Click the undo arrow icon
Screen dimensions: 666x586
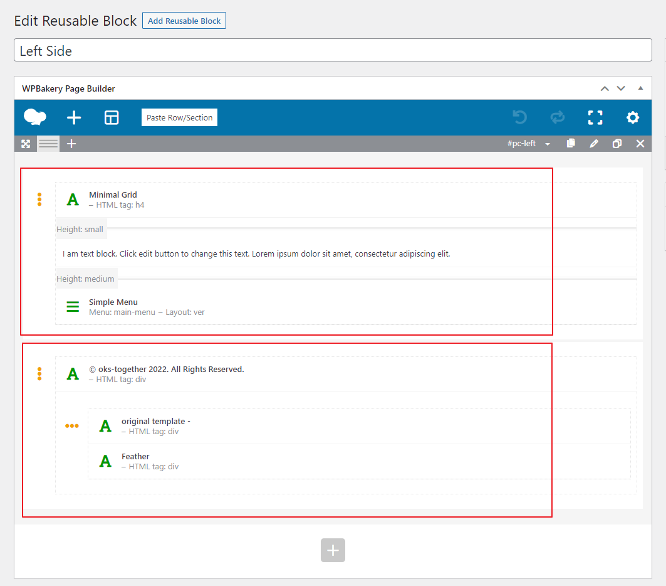[x=519, y=117]
